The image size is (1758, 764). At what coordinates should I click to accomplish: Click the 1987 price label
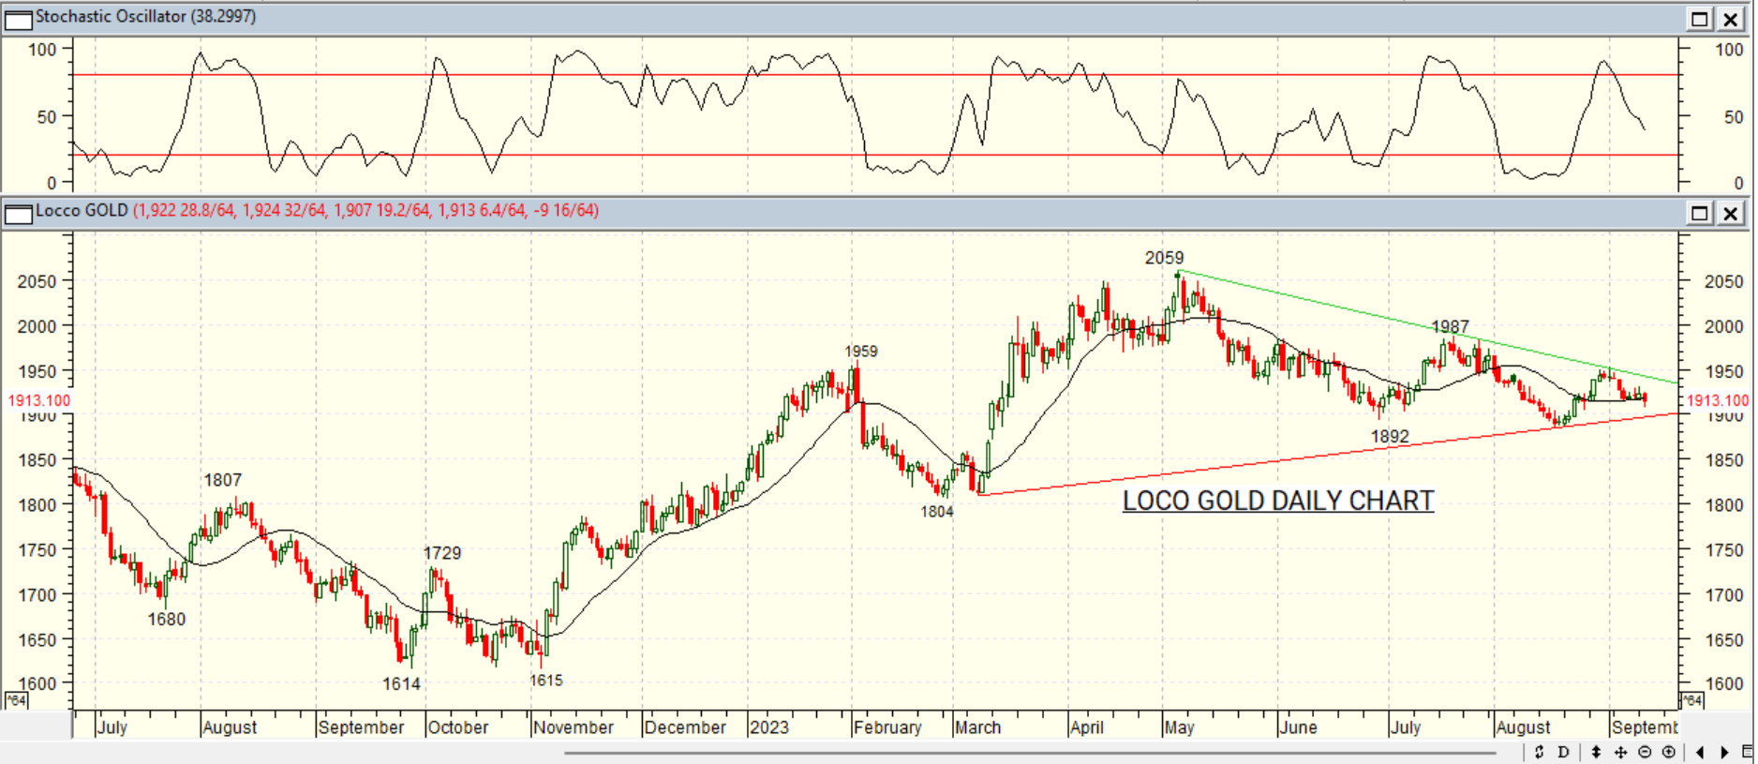pyautogui.click(x=1450, y=327)
